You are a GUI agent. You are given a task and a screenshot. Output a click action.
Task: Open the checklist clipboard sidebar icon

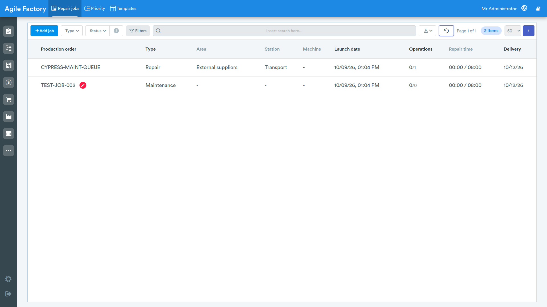point(9,31)
